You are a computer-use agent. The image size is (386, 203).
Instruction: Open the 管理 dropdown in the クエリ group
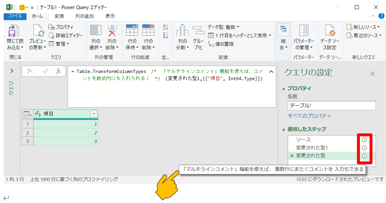(x=59, y=44)
